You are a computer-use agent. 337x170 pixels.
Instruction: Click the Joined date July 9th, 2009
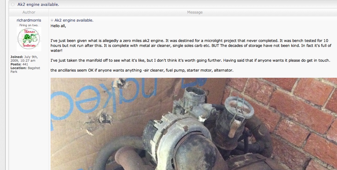click(x=24, y=59)
